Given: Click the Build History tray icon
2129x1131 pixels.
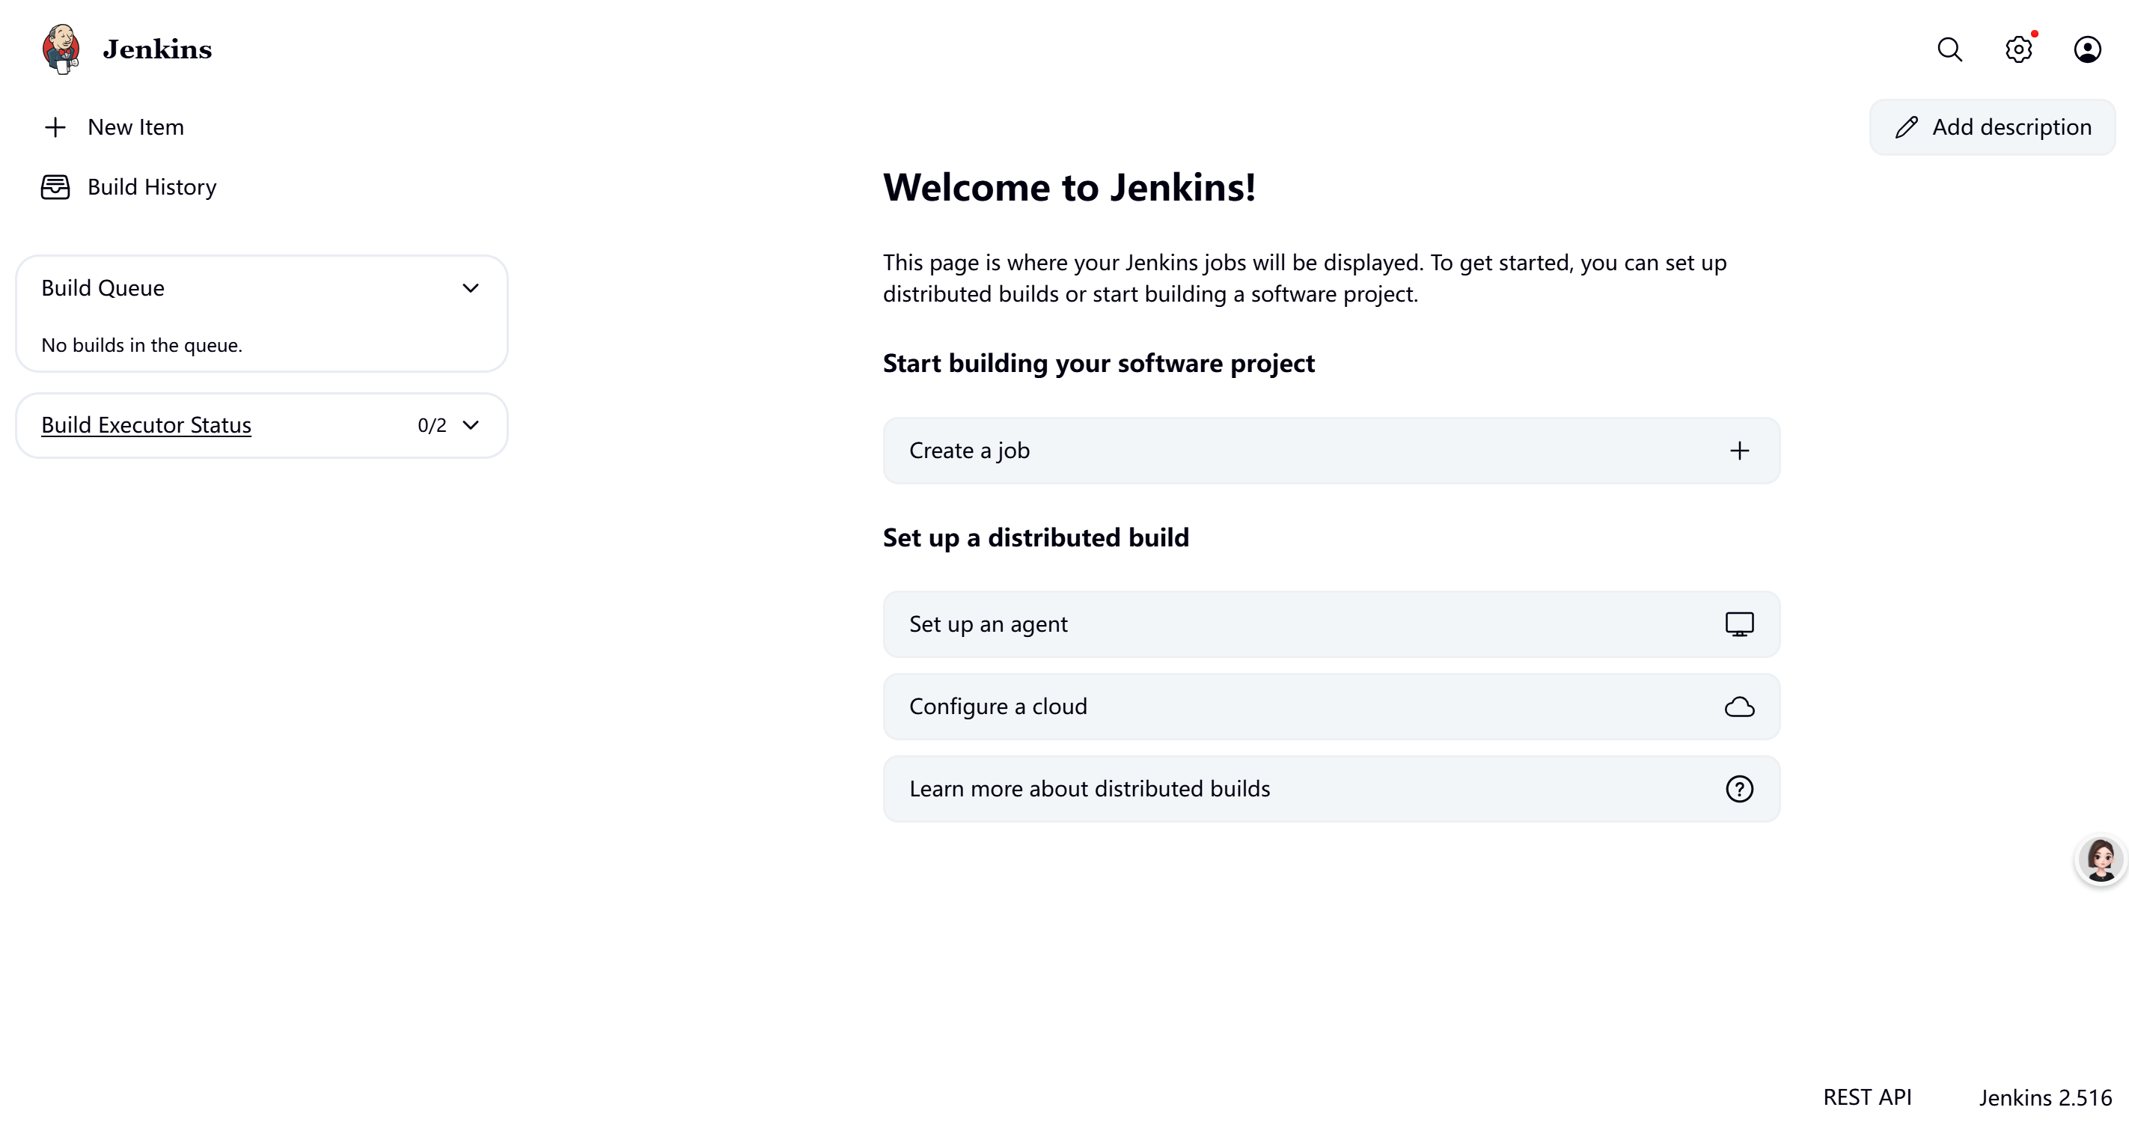Looking at the screenshot, I should 55,187.
